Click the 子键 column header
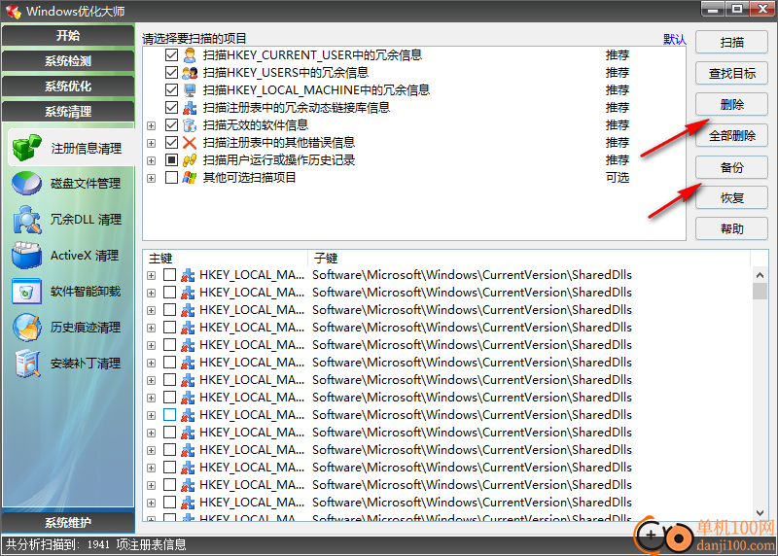 (529, 258)
